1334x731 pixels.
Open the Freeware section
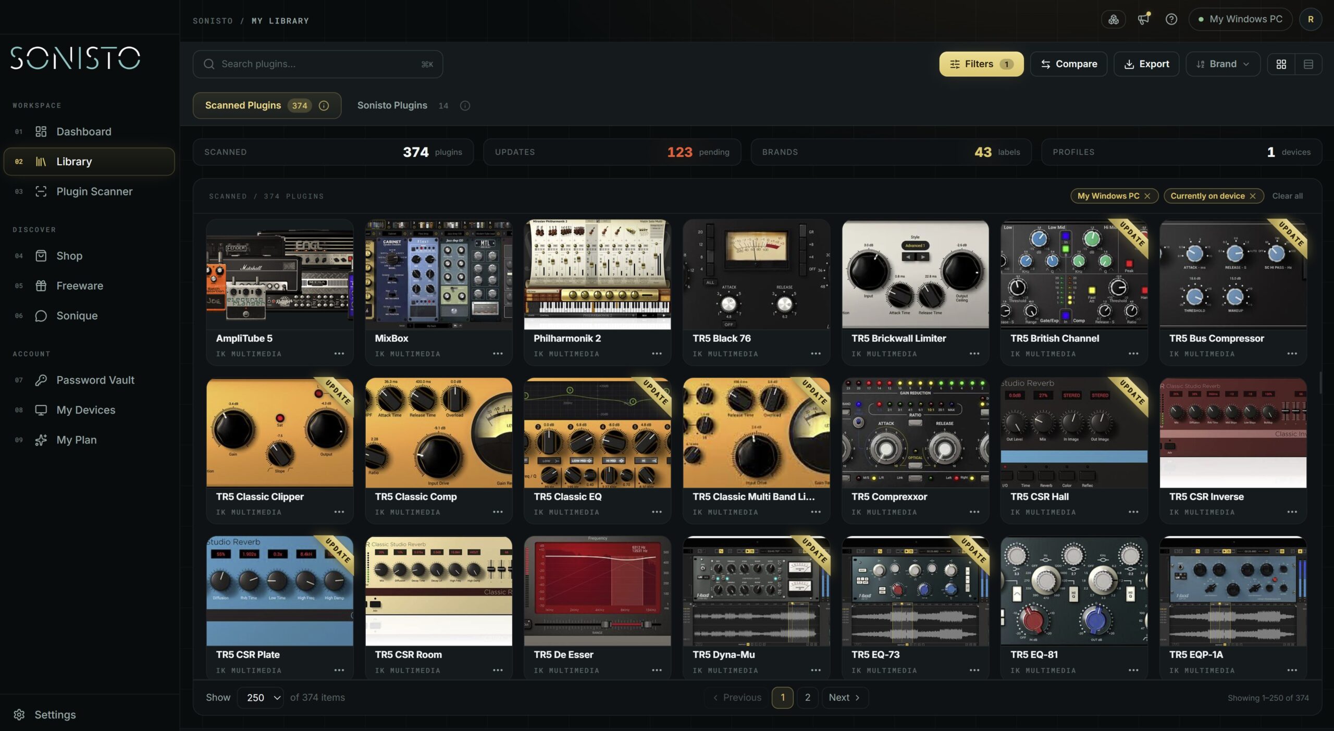pyautogui.click(x=89, y=286)
